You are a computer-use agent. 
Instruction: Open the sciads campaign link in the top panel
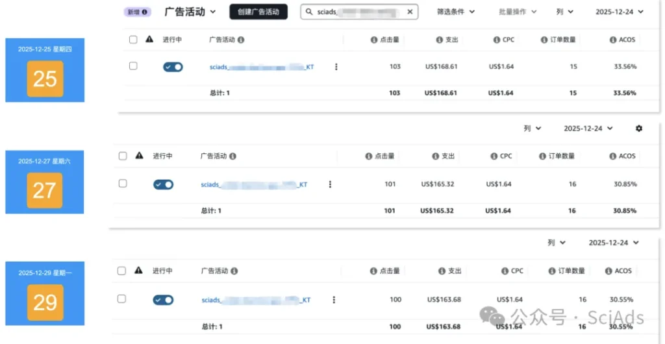coord(261,67)
